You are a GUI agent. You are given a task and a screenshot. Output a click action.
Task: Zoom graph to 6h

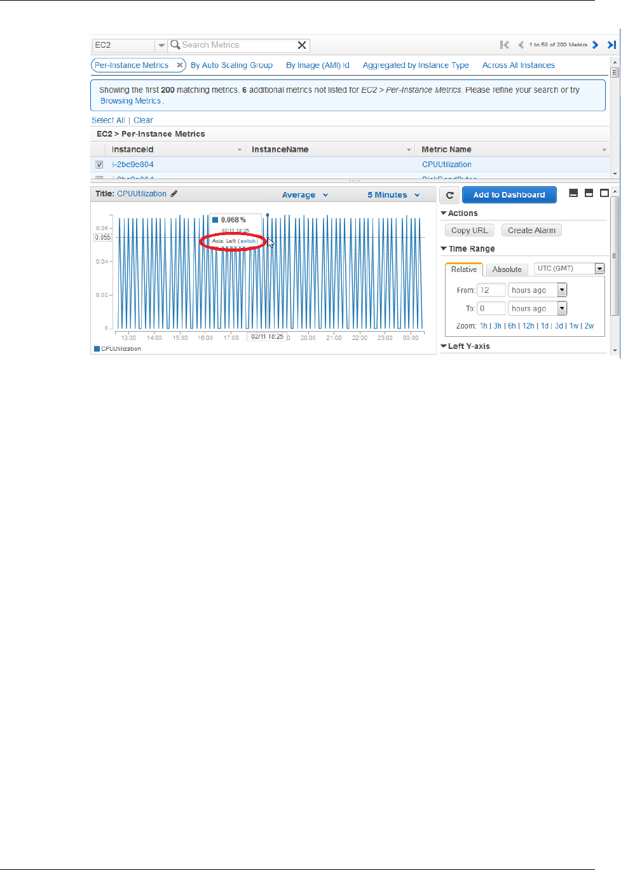512,326
